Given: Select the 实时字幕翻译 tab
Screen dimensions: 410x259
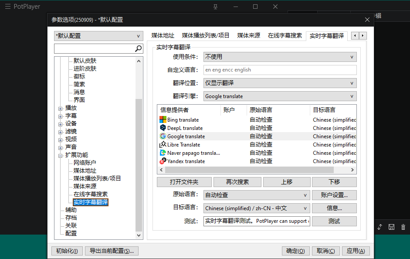Looking at the screenshot, I should coord(327,36).
